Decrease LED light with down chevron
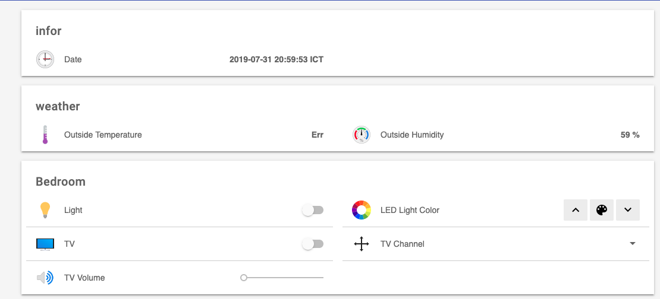 click(628, 210)
